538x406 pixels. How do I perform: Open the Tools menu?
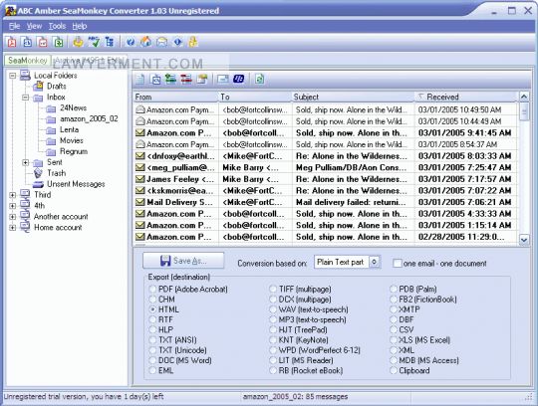[x=57, y=26]
